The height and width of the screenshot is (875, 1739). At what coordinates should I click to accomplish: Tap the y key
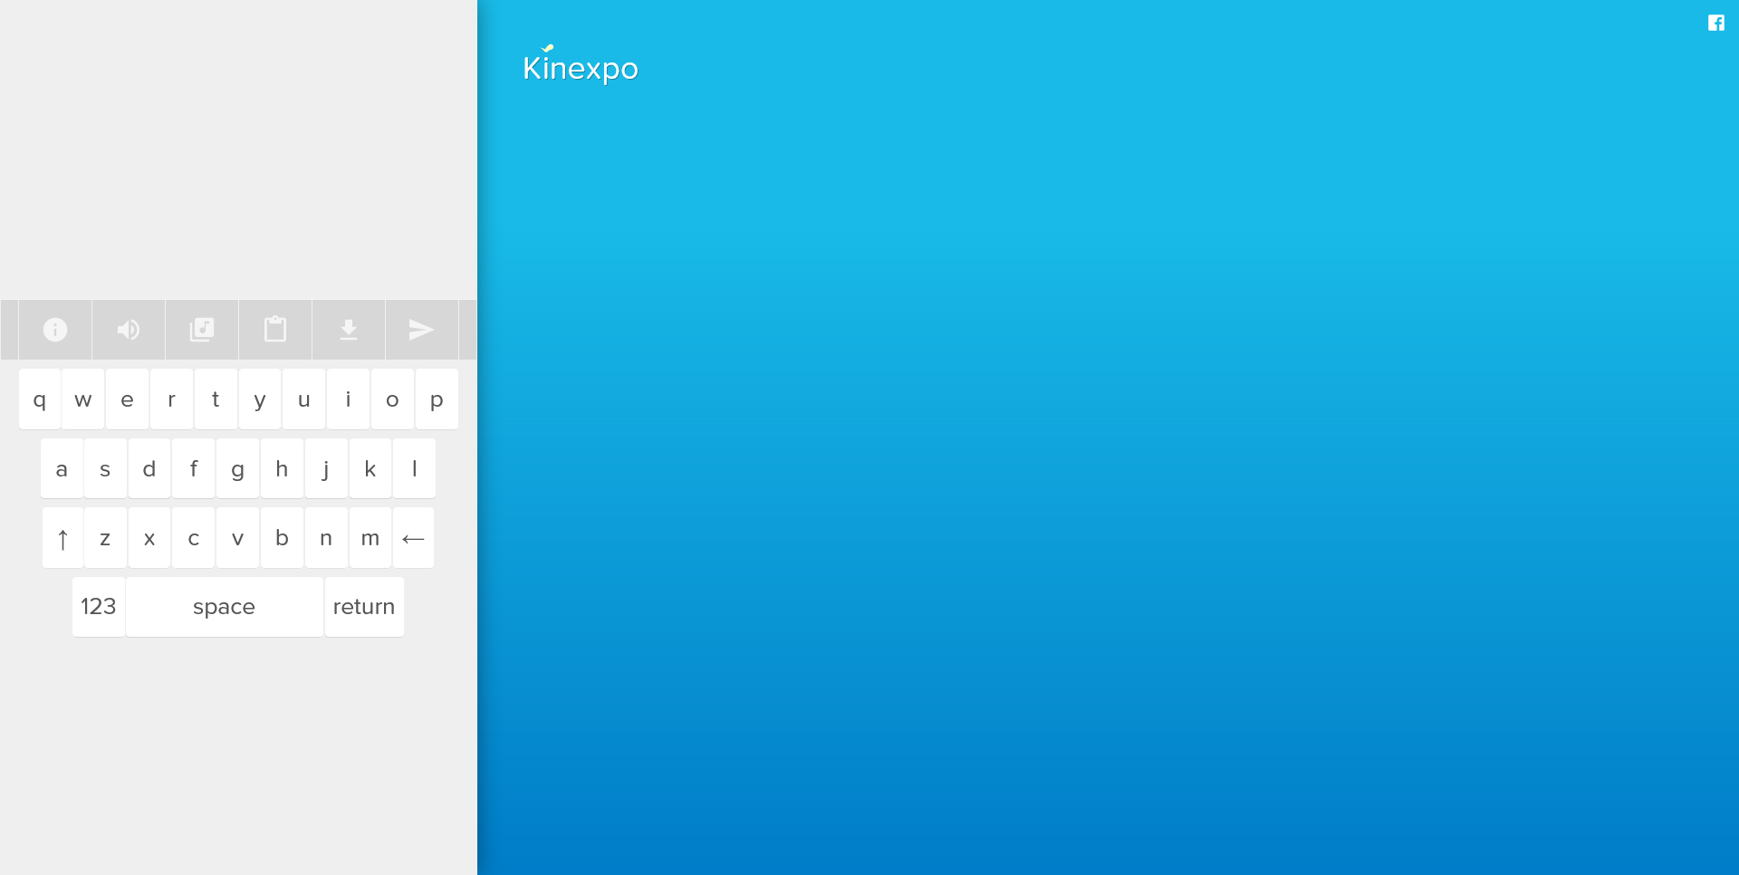tap(260, 399)
